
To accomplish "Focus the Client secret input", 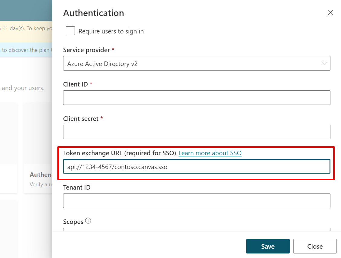I will click(x=197, y=132).
